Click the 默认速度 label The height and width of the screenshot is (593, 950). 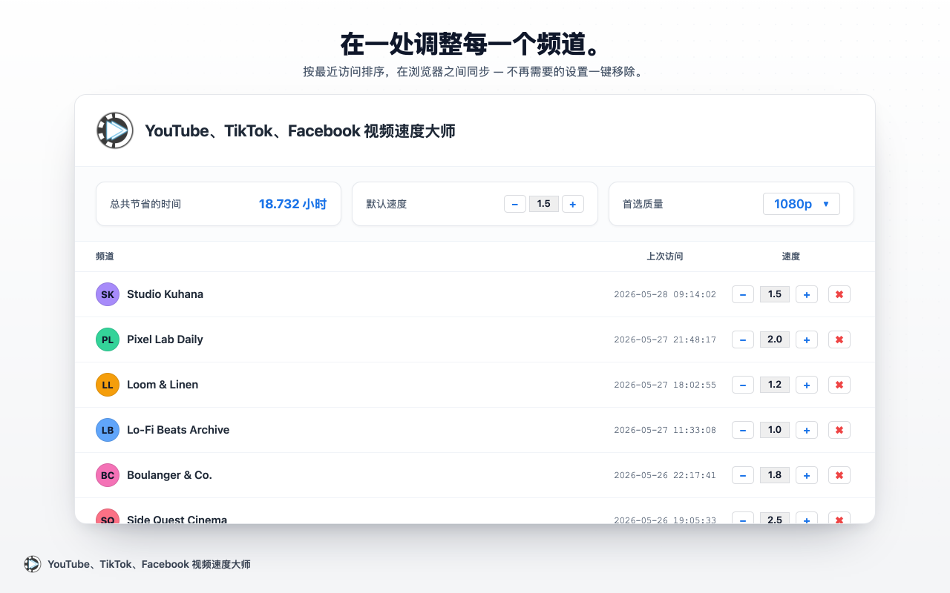point(386,204)
